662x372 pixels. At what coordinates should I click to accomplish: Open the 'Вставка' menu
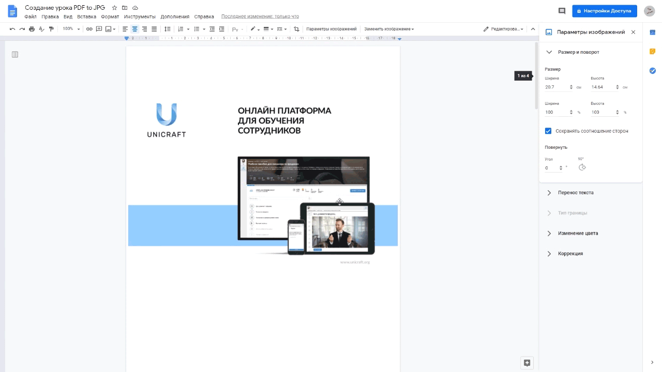[x=86, y=17]
